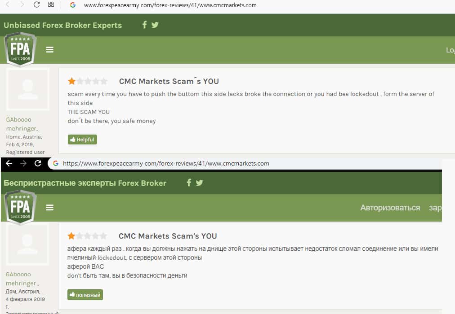Screen dimensions: 455x314
Task: Click the back arrow in the top browser
Action: click(x=8, y=5)
